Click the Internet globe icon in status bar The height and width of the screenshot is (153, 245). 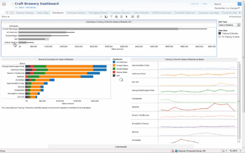click(x=176, y=151)
